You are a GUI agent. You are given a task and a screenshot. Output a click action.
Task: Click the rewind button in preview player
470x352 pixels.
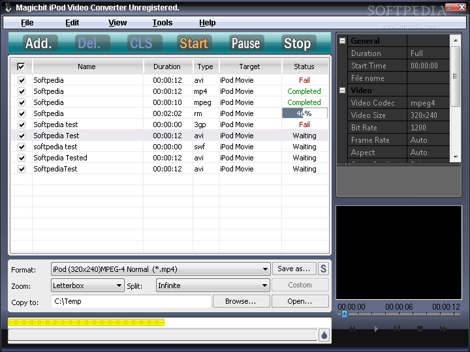coord(352,329)
